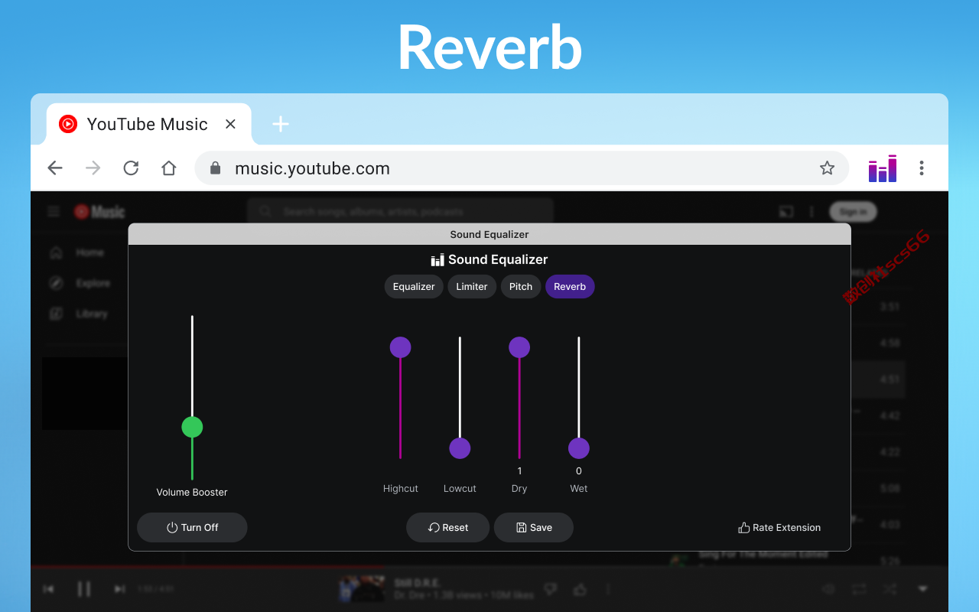979x612 pixels.
Task: Click Rate Extension link
Action: tap(779, 528)
